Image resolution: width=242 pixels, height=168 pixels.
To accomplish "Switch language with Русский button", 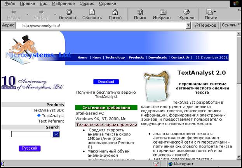I will click(x=30, y=148).
